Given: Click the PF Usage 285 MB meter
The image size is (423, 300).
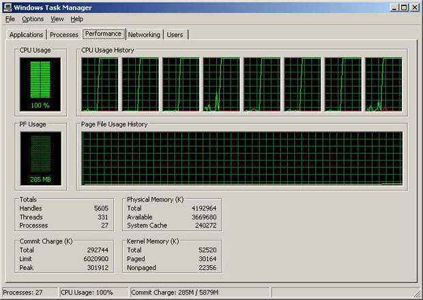Looking at the screenshot, I should tap(40, 159).
